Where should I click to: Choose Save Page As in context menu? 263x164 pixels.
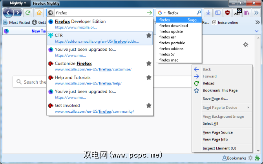tap(222, 99)
